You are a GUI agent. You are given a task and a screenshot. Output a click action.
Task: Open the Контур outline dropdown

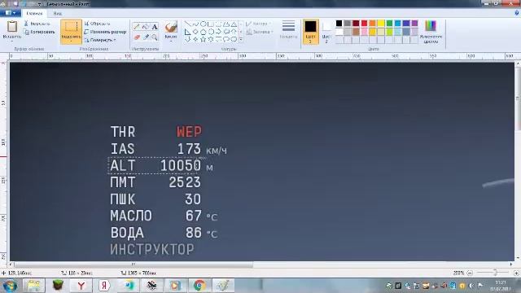258,24
